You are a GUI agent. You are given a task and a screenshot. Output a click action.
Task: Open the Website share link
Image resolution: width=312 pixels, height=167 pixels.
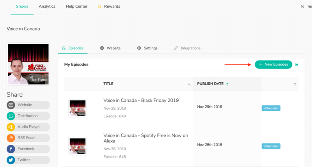point(28,105)
